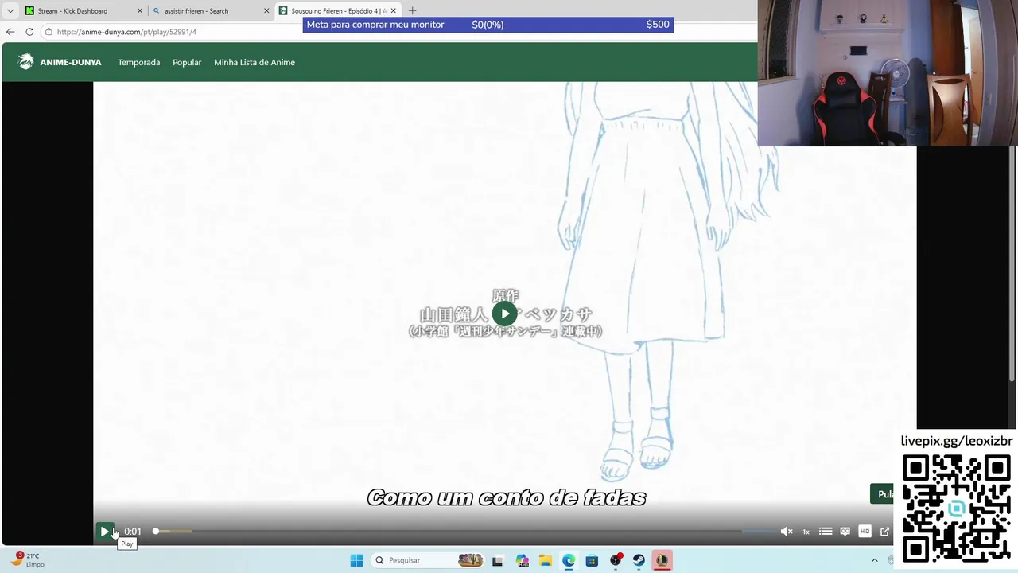
Task: Open Minha Lista de Anime
Action: pyautogui.click(x=254, y=62)
